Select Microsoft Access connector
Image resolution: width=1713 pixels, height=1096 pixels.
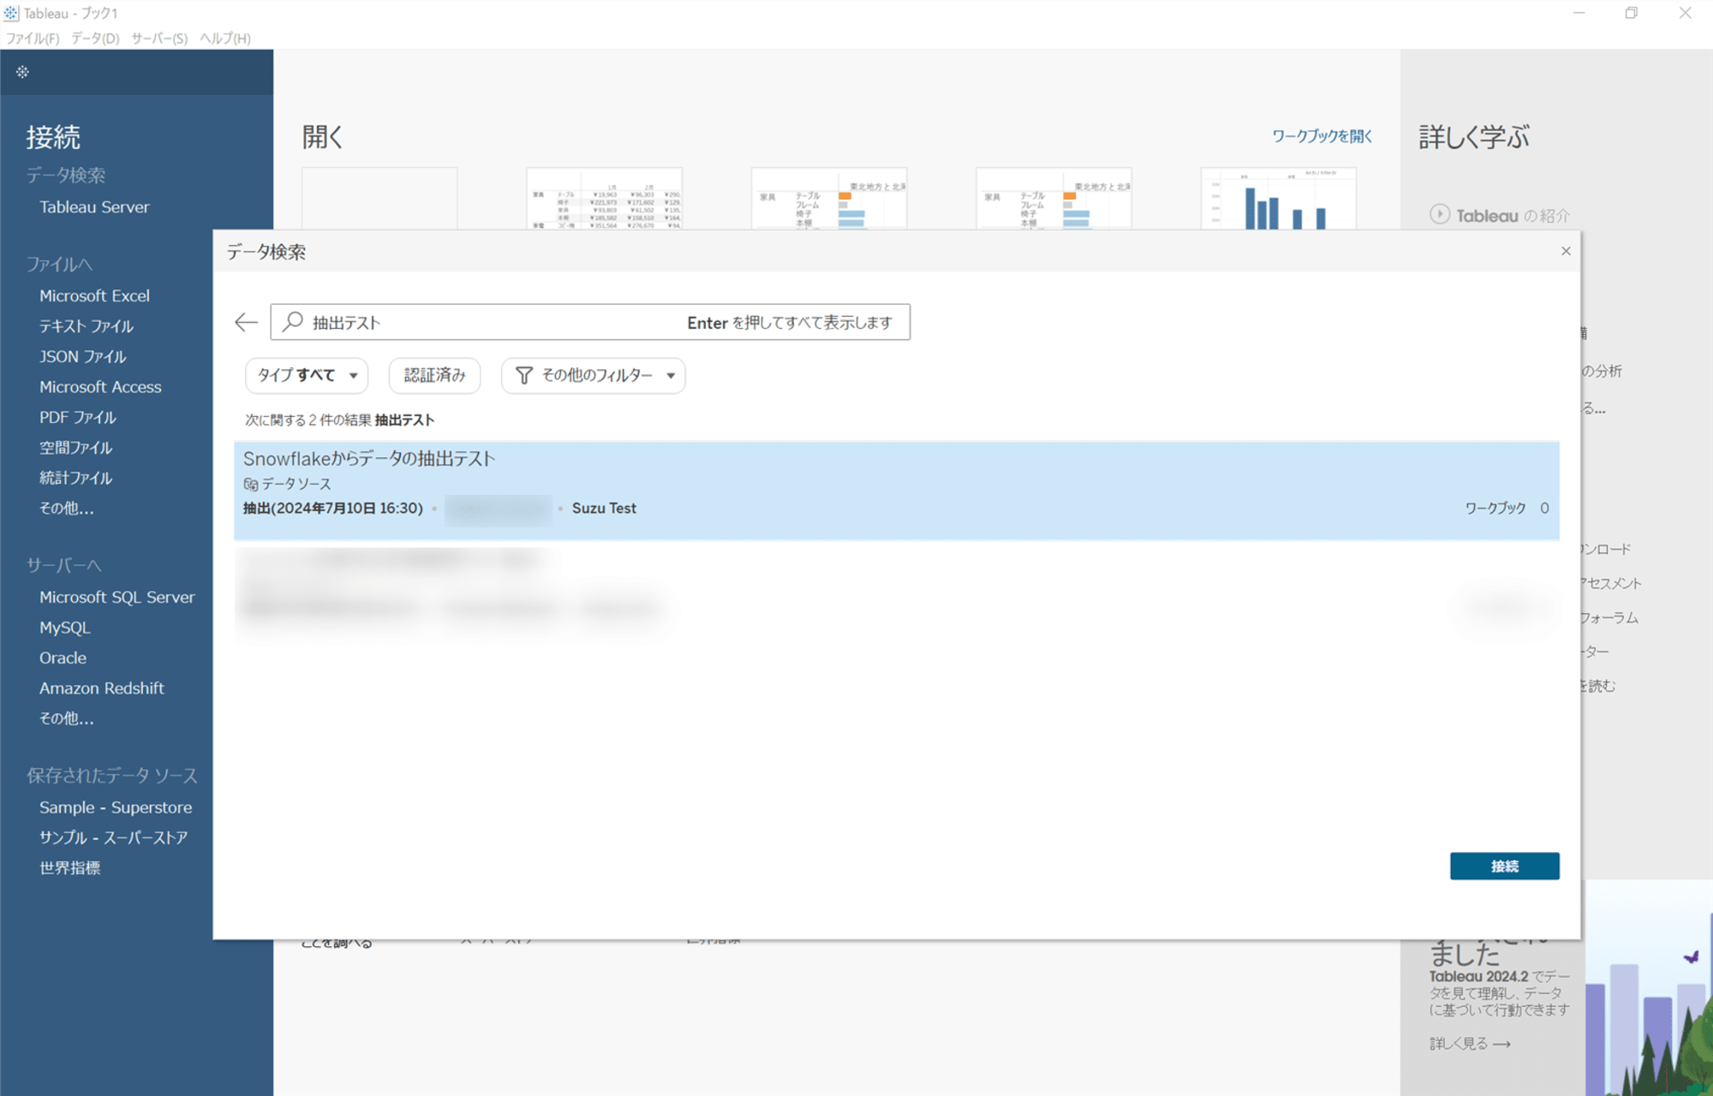pyautogui.click(x=100, y=387)
